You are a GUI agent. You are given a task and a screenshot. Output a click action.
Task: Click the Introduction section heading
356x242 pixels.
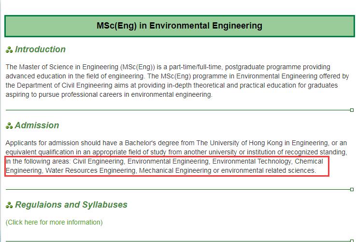click(40, 49)
